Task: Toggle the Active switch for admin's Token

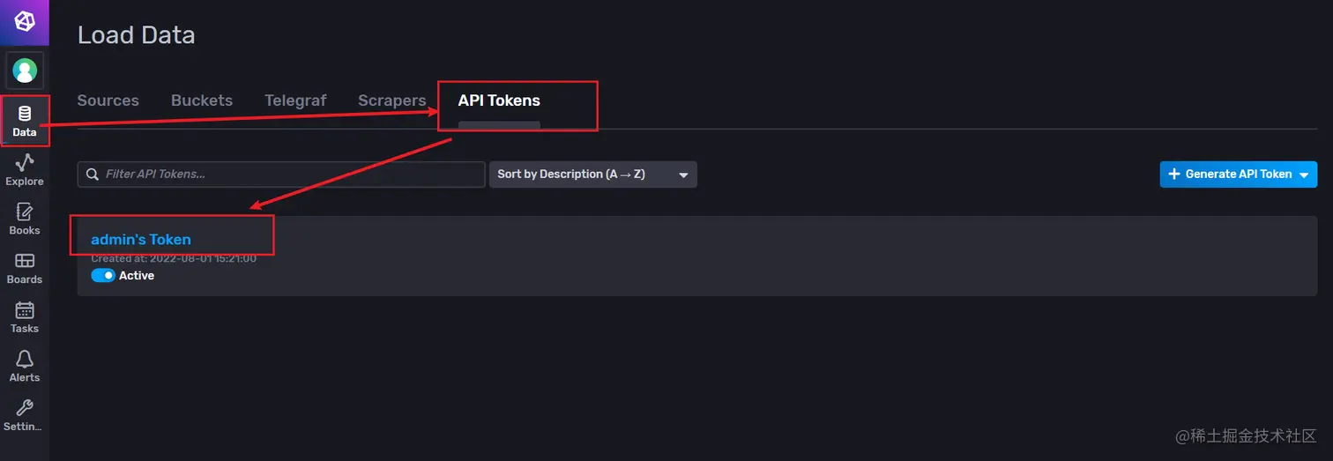Action: 103,276
